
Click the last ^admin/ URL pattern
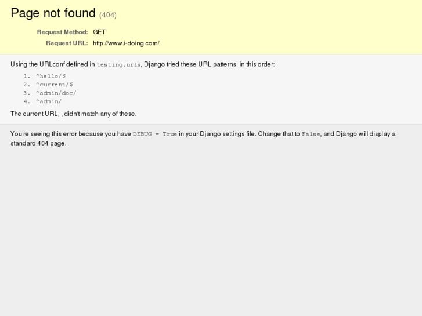click(x=49, y=101)
